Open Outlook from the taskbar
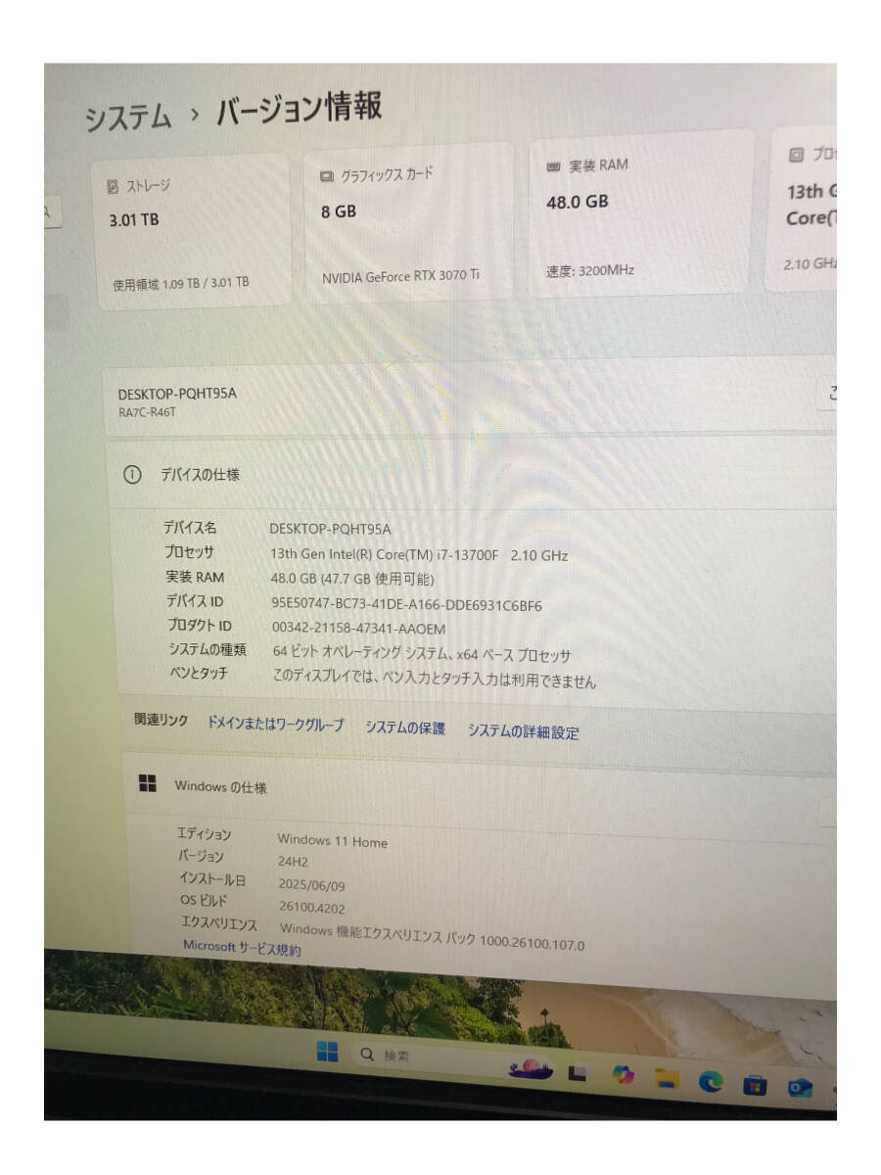 (x=801, y=1087)
